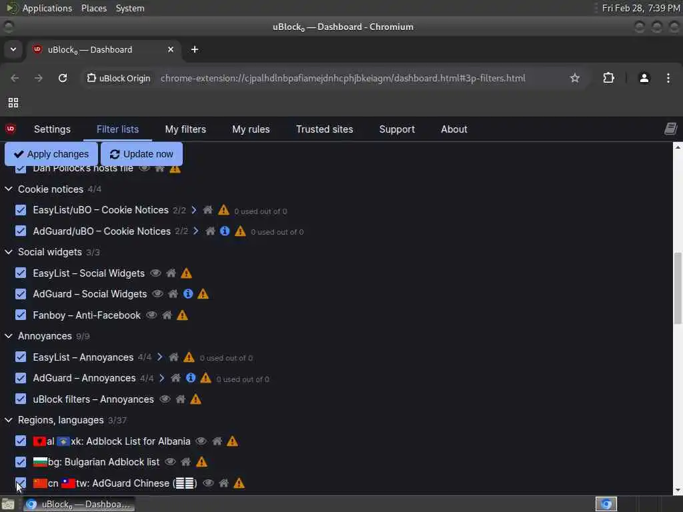Image resolution: width=683 pixels, height=512 pixels.
Task: Open home link of AdGuard/uBO – Cookie Notices
Action: click(210, 231)
